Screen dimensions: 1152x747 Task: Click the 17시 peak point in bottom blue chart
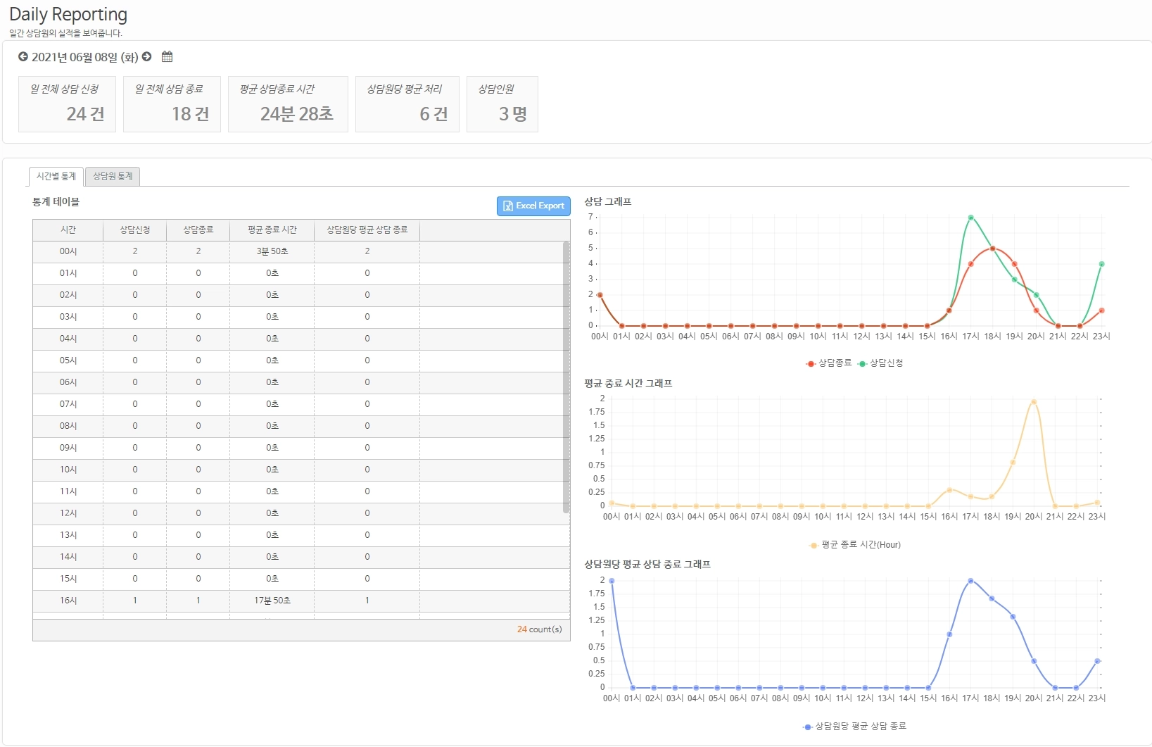[970, 581]
